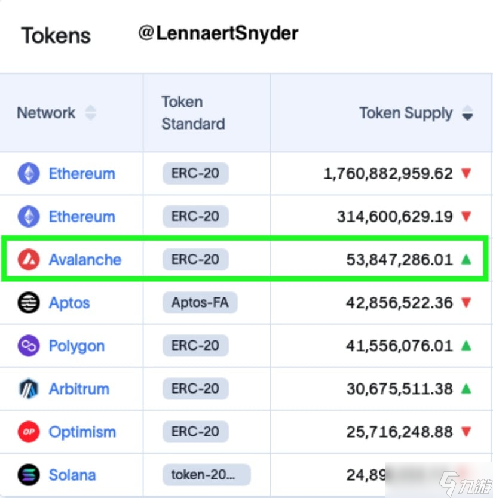Open the Arbitrum network link
This screenshot has height=498, width=493.
coord(79,389)
